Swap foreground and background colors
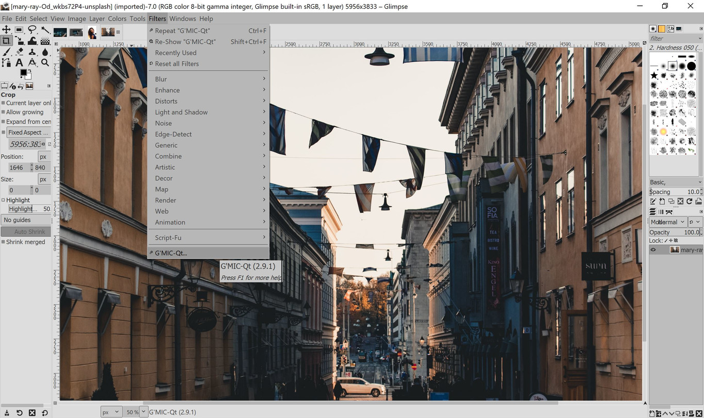 click(30, 71)
